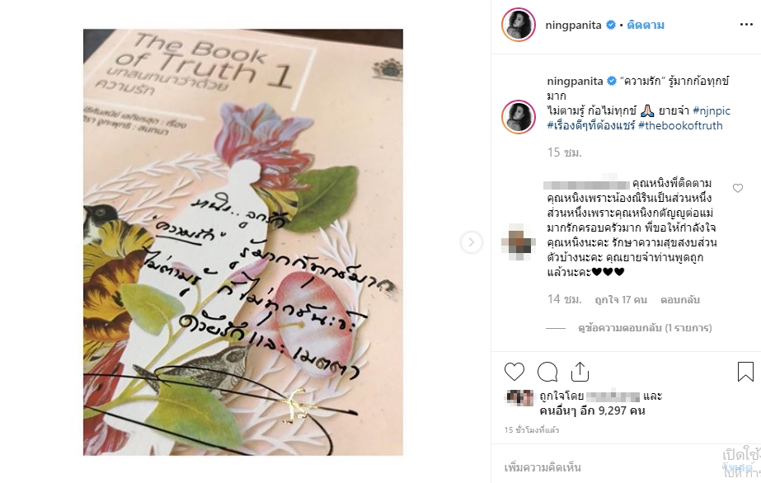View the list of 9,297 other likers

(x=592, y=410)
